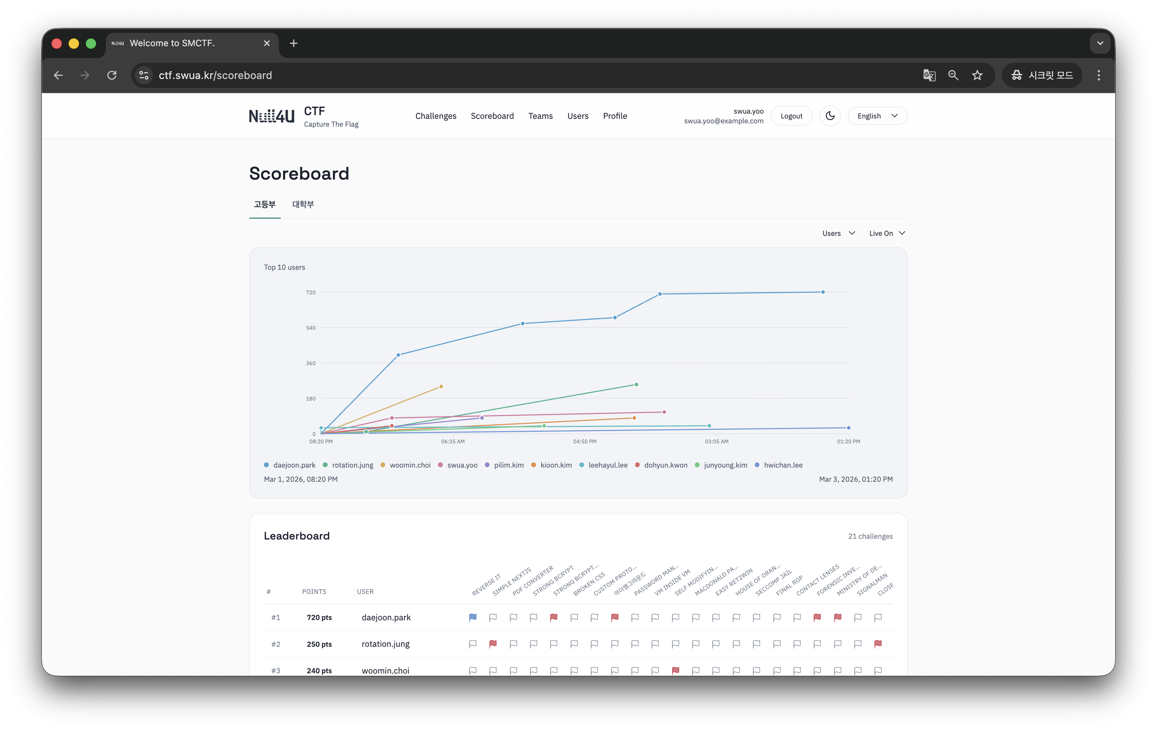Click daejoon.park's blue REVERSE IT flag
Screen dimensions: 1157x731
[x=473, y=617]
